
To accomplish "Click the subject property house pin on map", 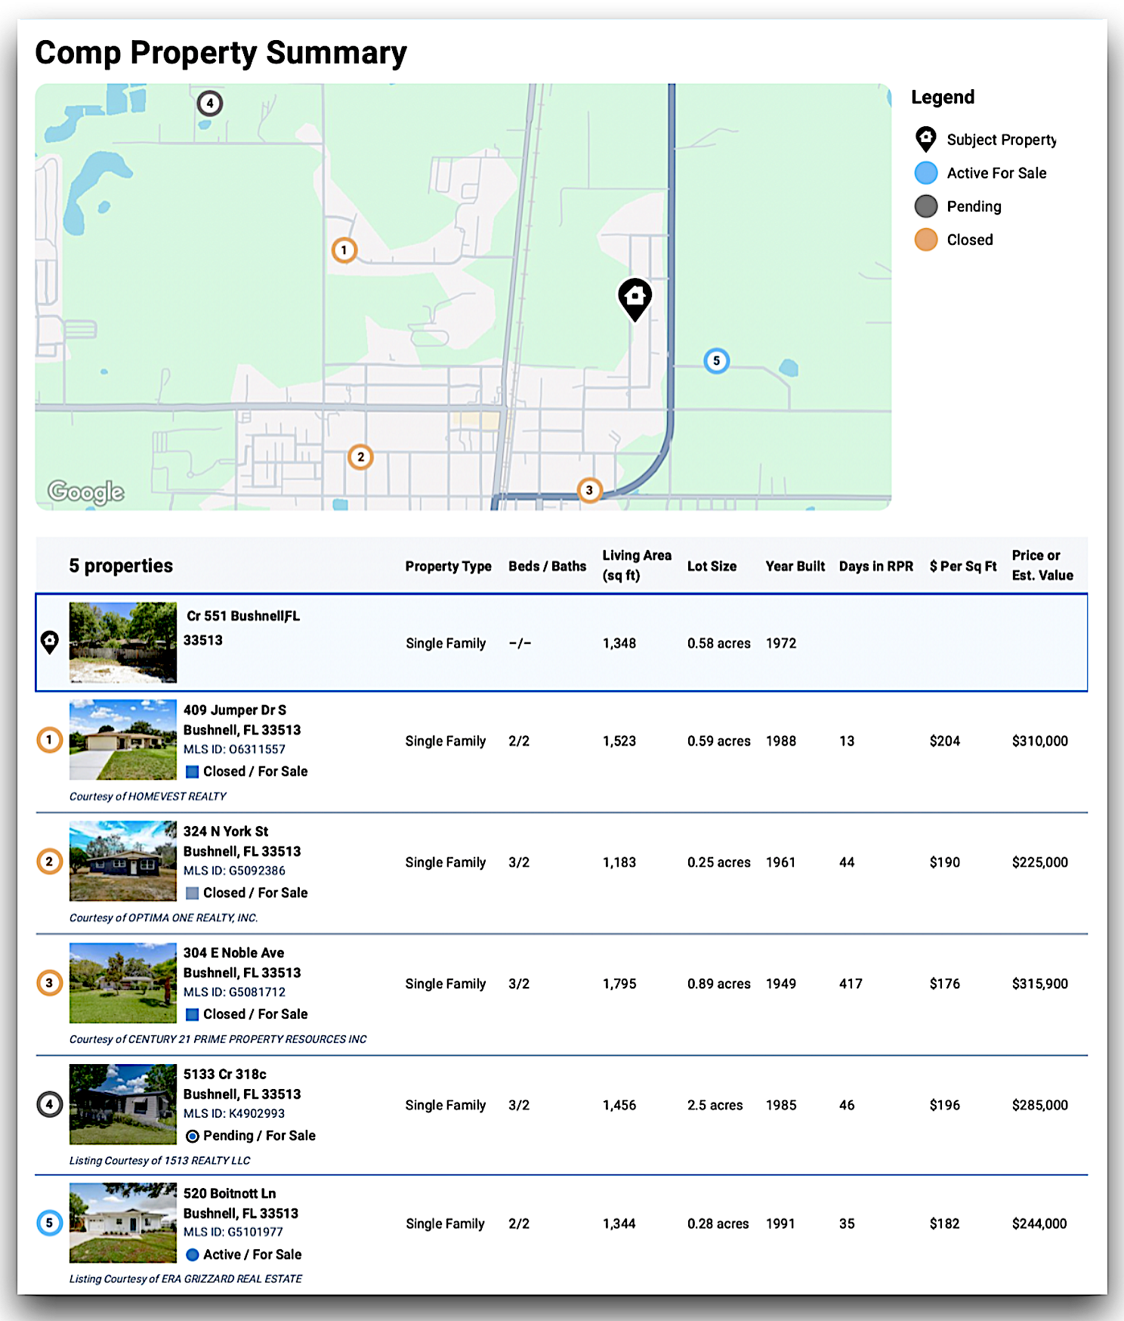I will coord(635,297).
